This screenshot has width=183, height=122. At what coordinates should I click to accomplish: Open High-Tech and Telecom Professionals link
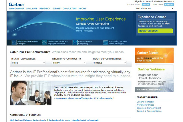point(28,120)
